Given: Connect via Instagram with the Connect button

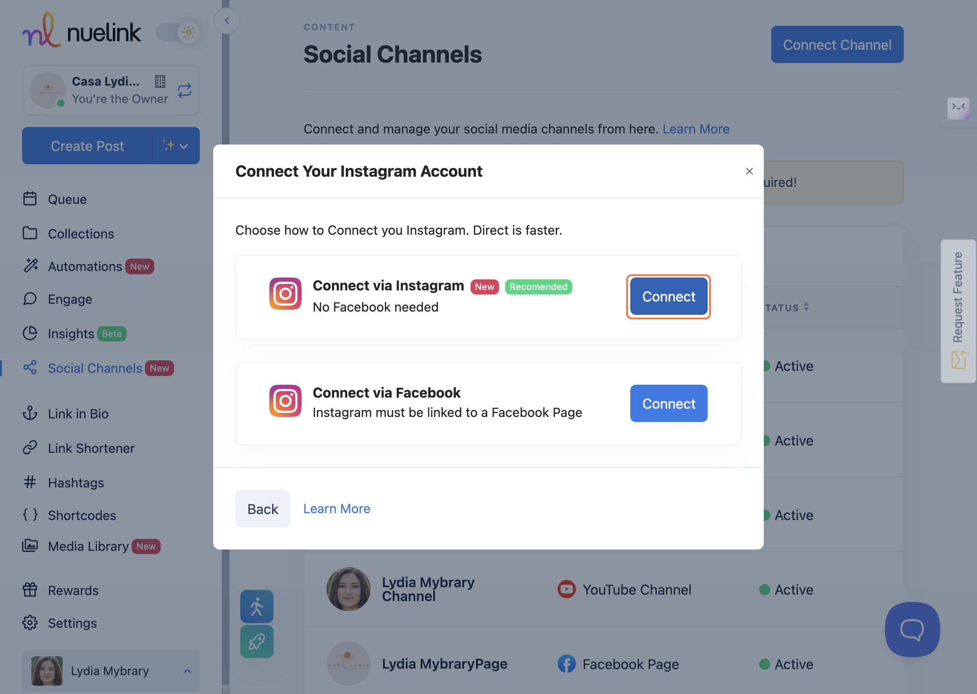Looking at the screenshot, I should (669, 296).
